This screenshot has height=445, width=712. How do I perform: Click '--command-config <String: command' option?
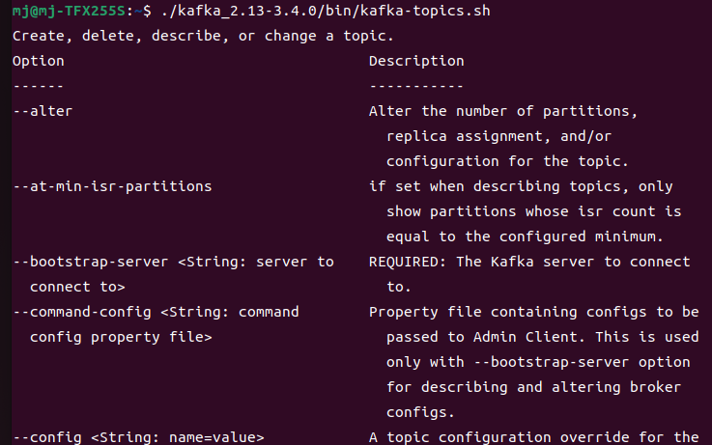156,312
